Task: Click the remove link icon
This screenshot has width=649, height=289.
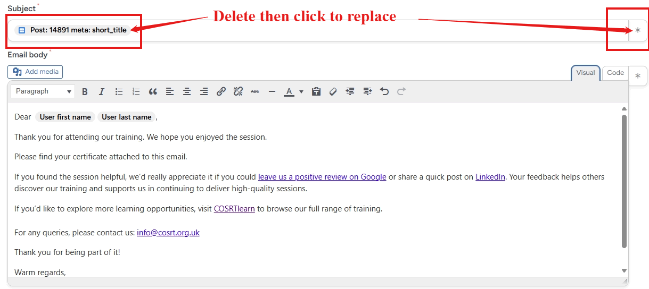Action: 238,91
